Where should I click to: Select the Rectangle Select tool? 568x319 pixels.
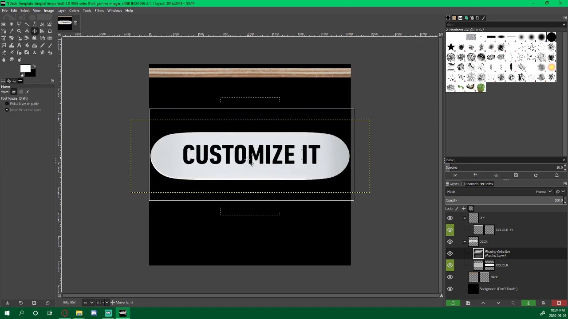[x=4, y=24]
